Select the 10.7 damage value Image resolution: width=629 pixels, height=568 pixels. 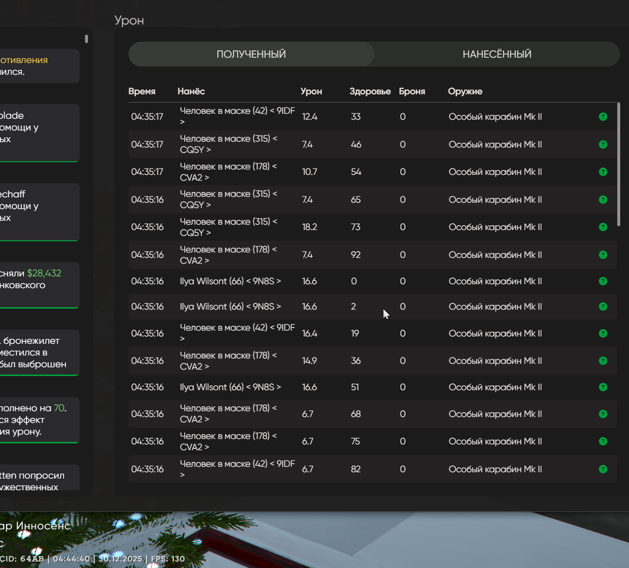310,172
